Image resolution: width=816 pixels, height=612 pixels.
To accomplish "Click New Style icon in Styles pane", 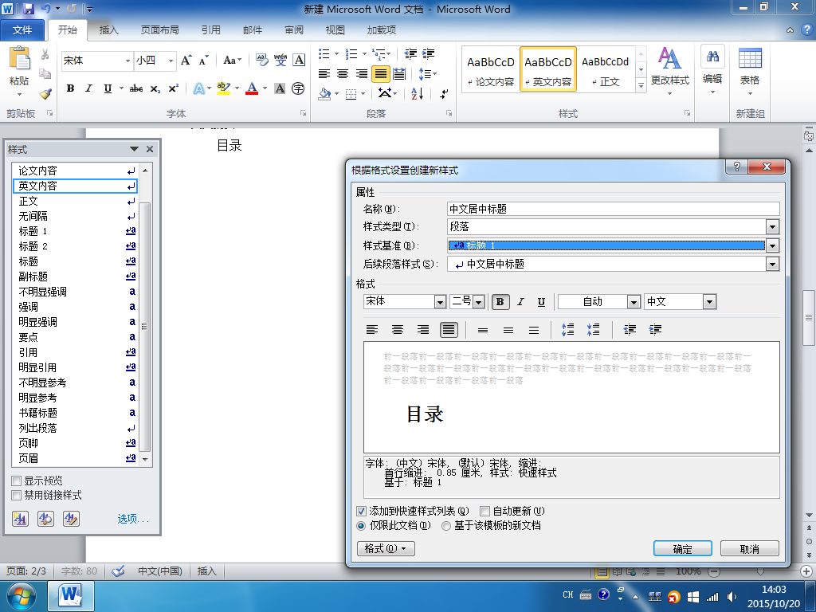I will (20, 518).
